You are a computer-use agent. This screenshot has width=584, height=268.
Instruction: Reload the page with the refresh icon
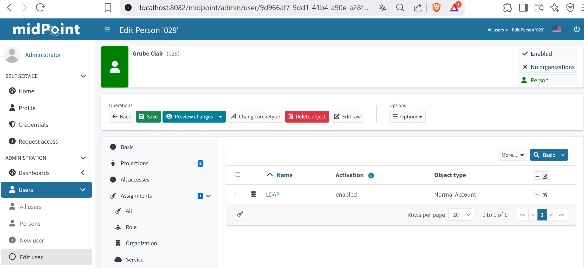(40, 8)
